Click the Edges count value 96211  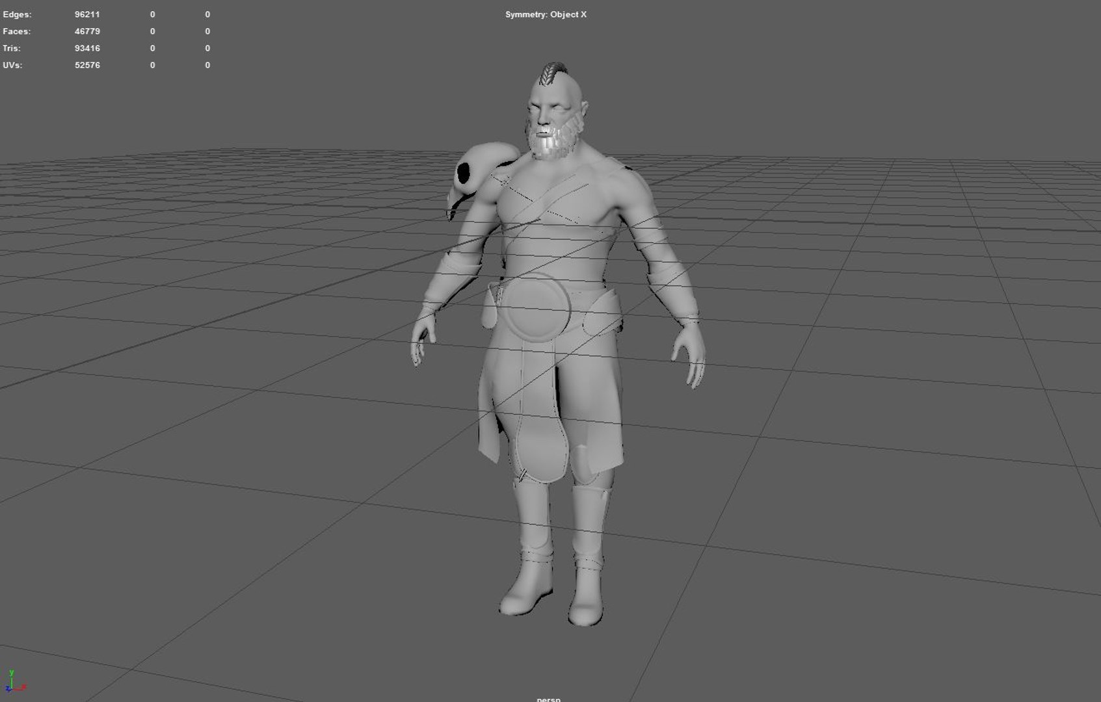(87, 14)
